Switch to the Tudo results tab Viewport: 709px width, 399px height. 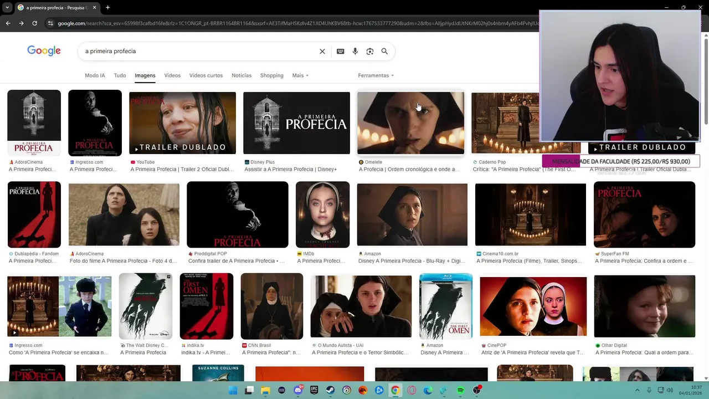click(120, 75)
